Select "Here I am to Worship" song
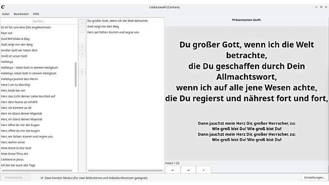 pyautogui.click(x=15, y=85)
